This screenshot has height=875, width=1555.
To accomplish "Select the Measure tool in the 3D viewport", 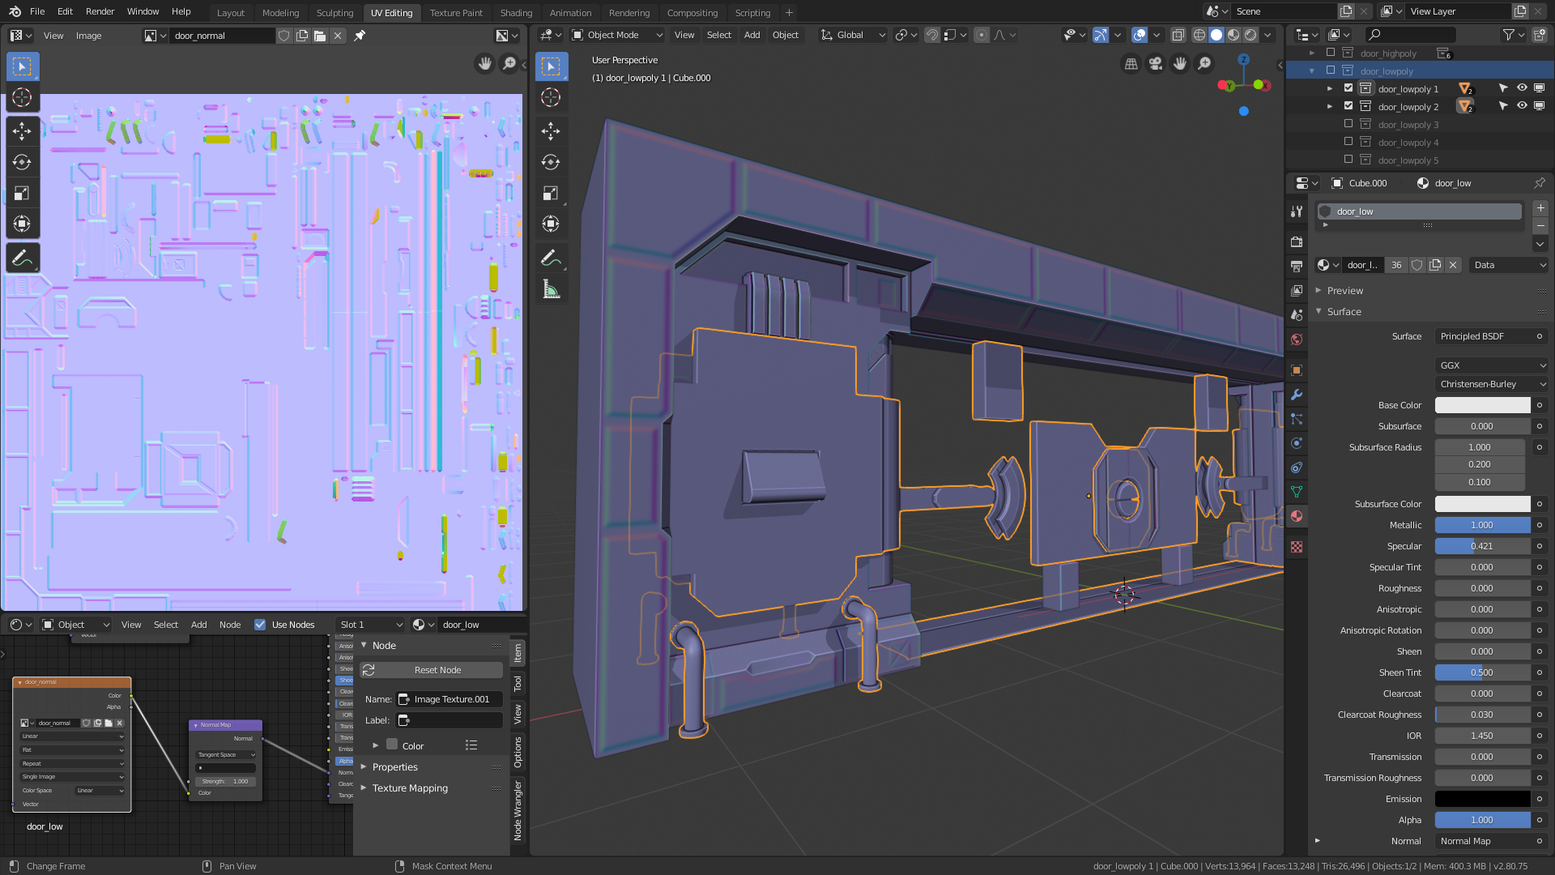I will (x=551, y=290).
